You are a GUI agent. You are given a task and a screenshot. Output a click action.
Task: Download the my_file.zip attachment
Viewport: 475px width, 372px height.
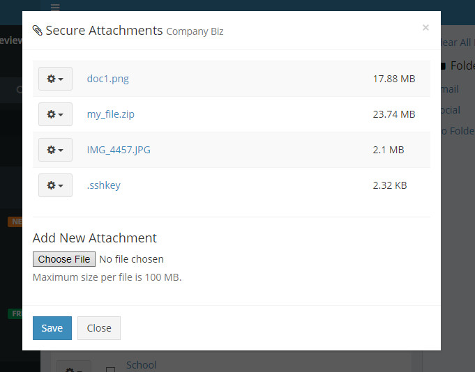click(110, 114)
